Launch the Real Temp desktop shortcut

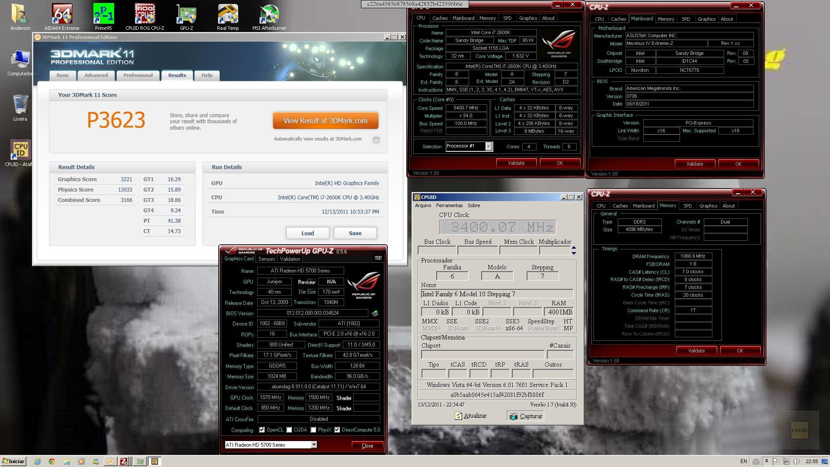[x=228, y=17]
